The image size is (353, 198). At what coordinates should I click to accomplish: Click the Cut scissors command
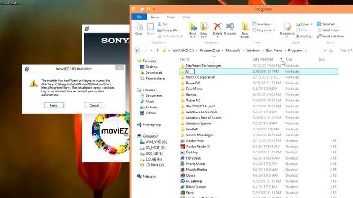[162, 24]
